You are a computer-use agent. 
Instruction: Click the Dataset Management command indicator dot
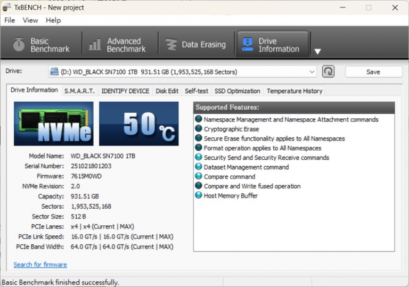(199, 167)
